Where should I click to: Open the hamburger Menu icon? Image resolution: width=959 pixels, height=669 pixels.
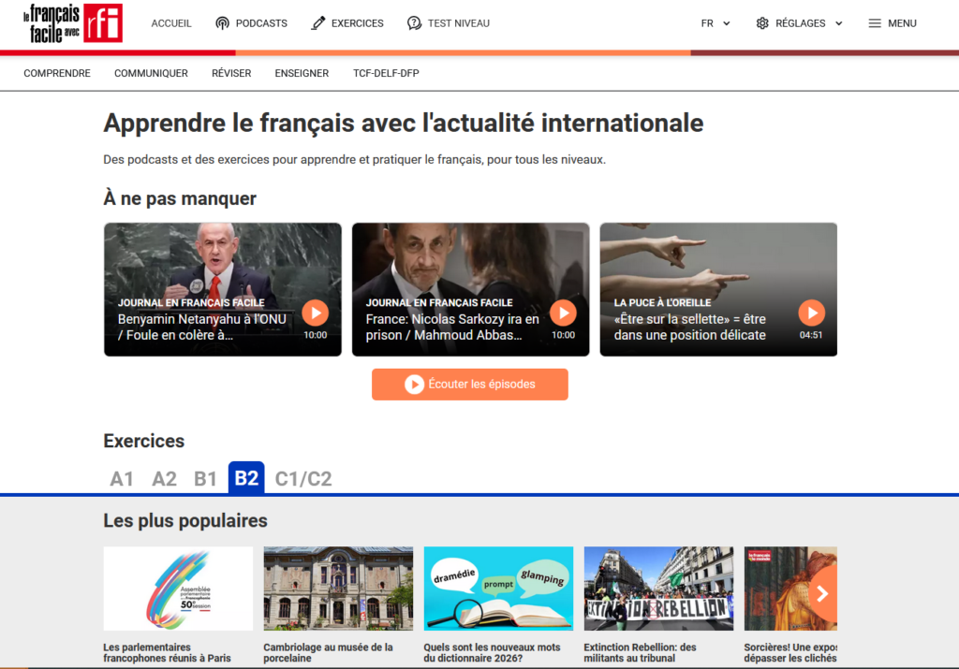[875, 23]
